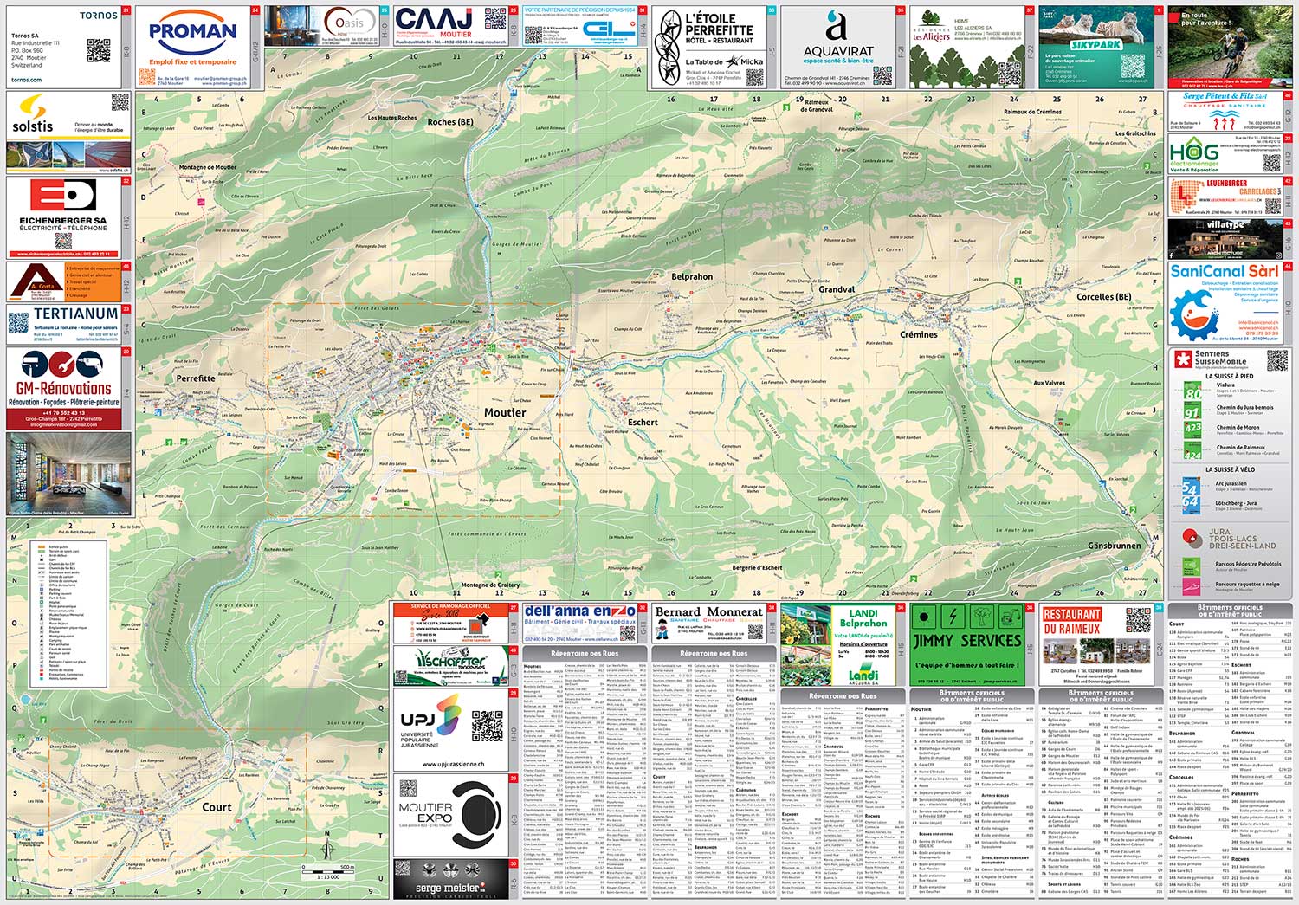Click the blue route 54 Arc jurassien badge
The width and height of the screenshot is (1299, 905).
pos(1190,488)
